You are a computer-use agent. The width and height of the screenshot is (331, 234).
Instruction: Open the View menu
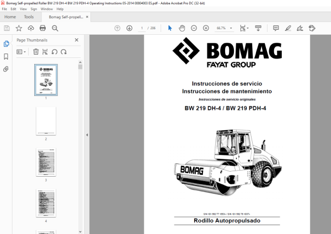tap(23, 9)
